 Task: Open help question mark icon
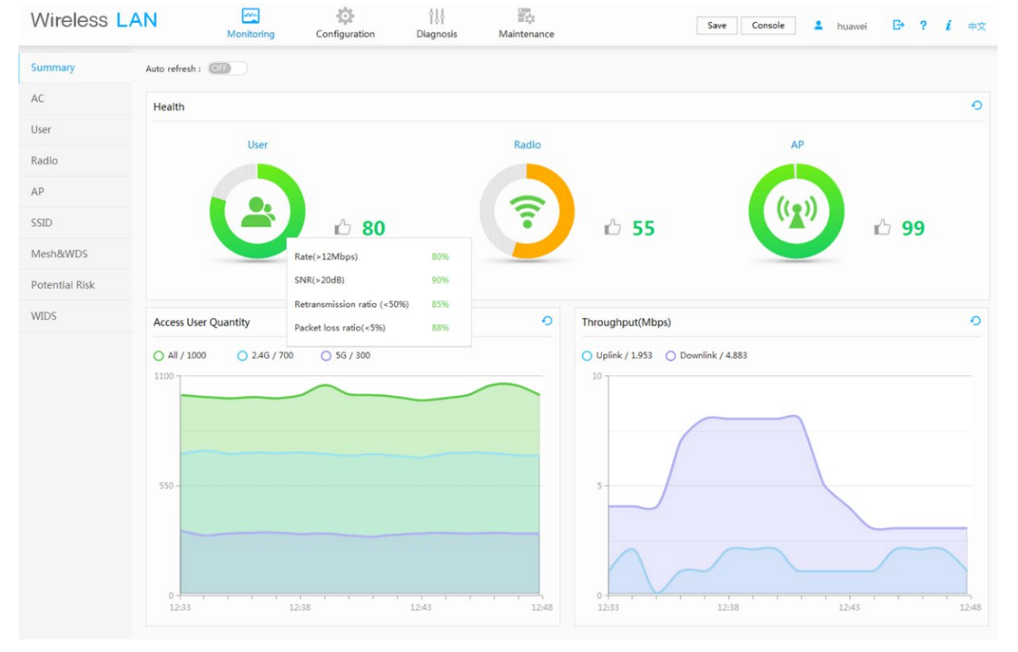point(924,25)
